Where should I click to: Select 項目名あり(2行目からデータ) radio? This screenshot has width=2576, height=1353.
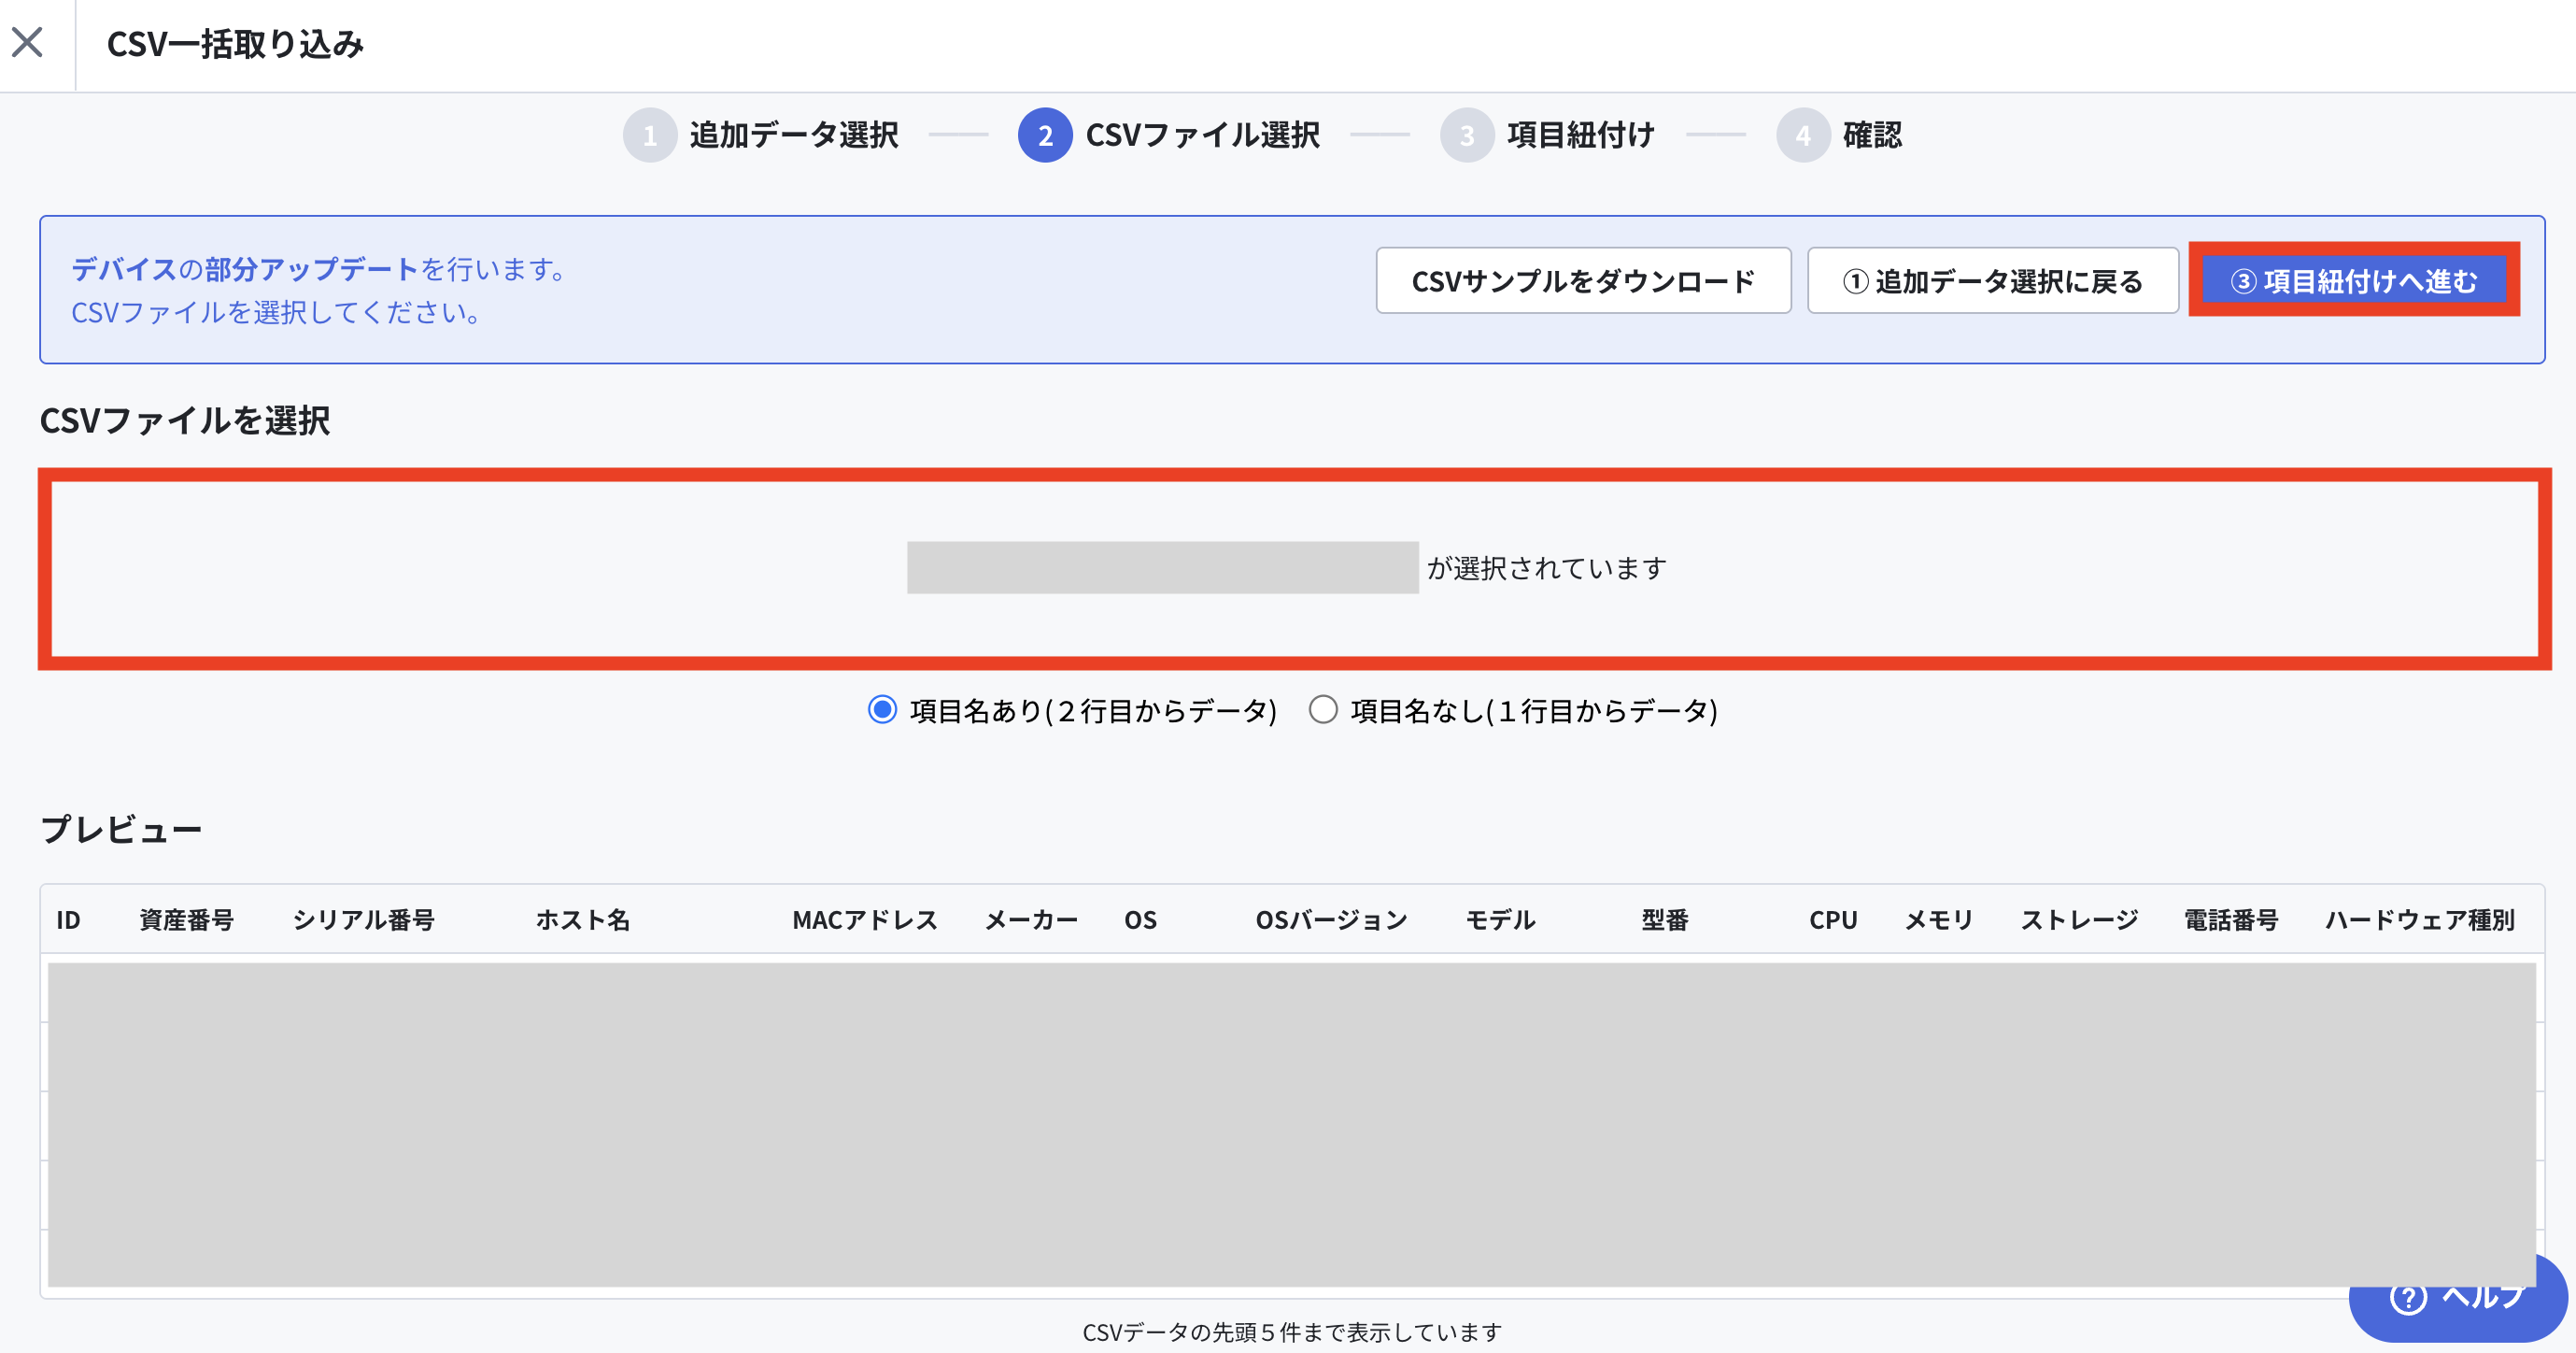tap(882, 709)
